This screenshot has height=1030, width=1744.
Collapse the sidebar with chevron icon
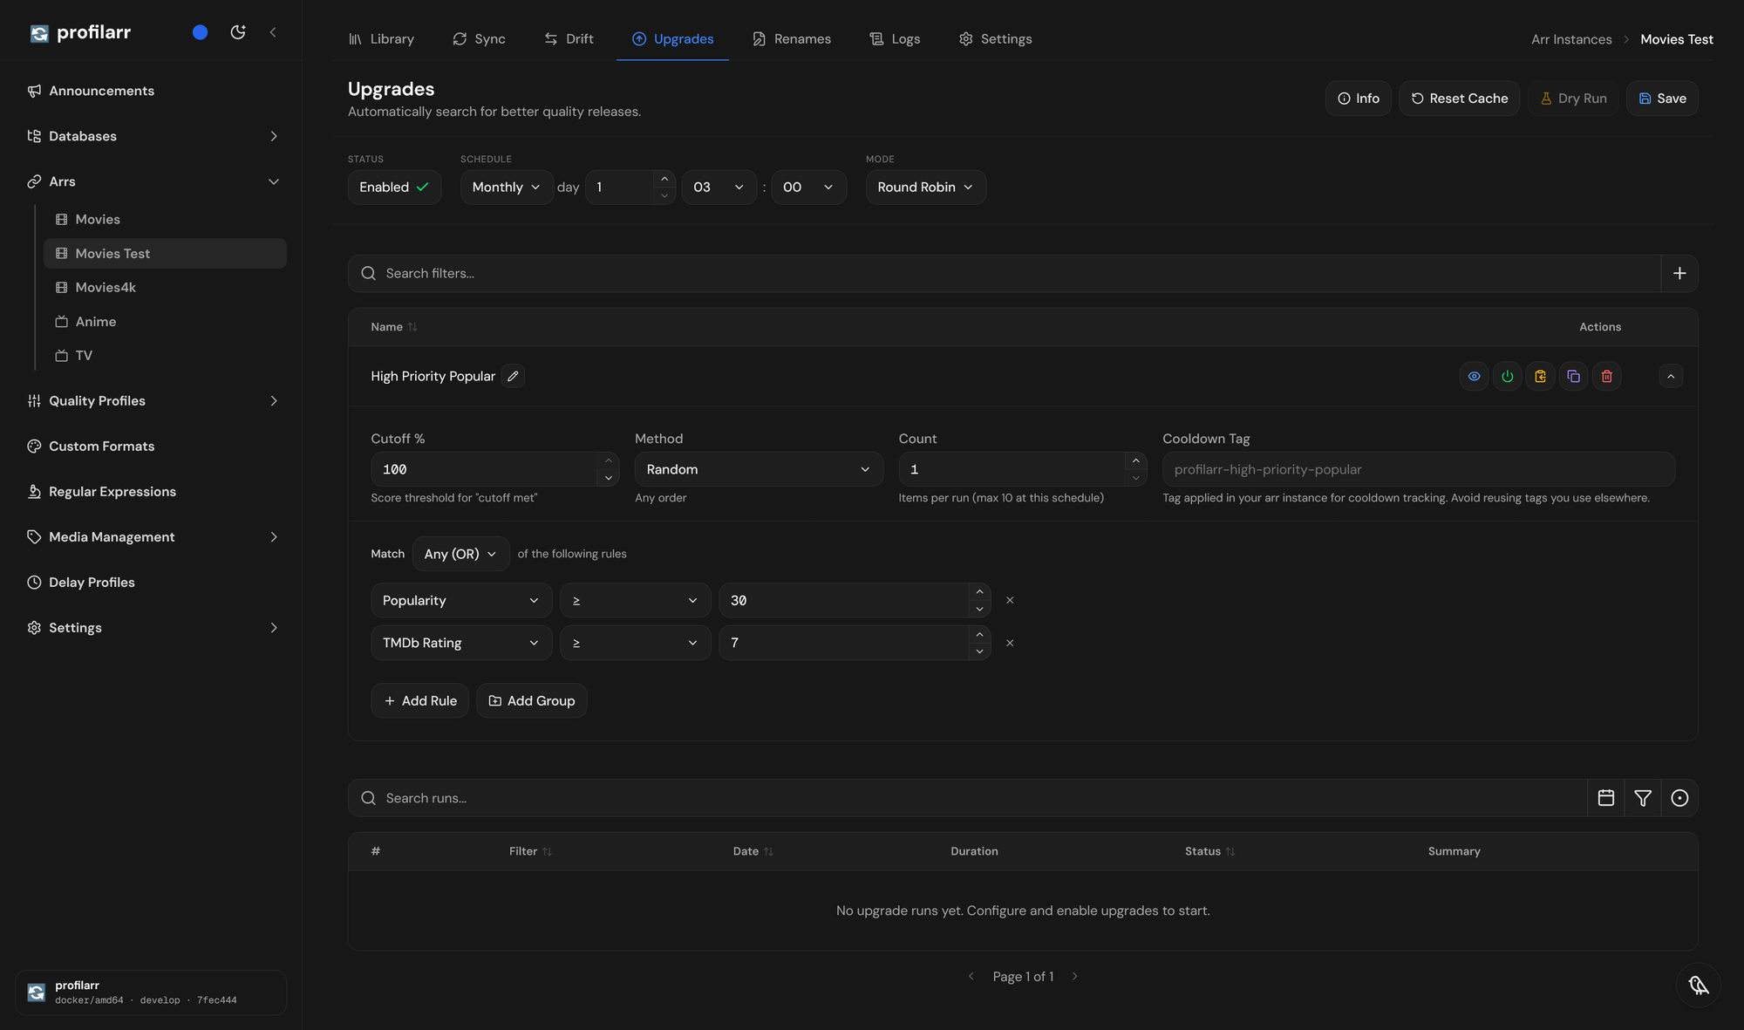273,32
